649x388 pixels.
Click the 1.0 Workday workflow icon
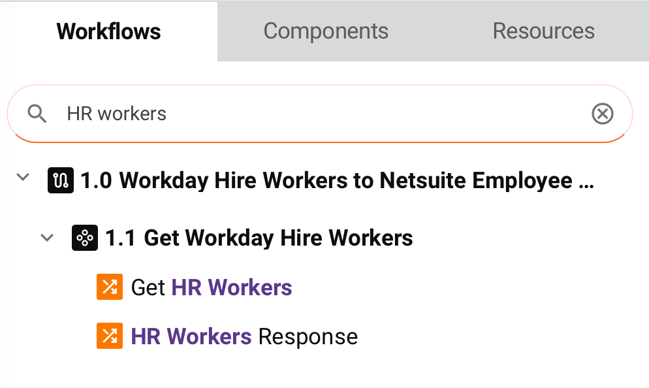(61, 180)
